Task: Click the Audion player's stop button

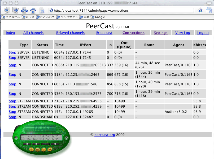Action: [36, 144]
